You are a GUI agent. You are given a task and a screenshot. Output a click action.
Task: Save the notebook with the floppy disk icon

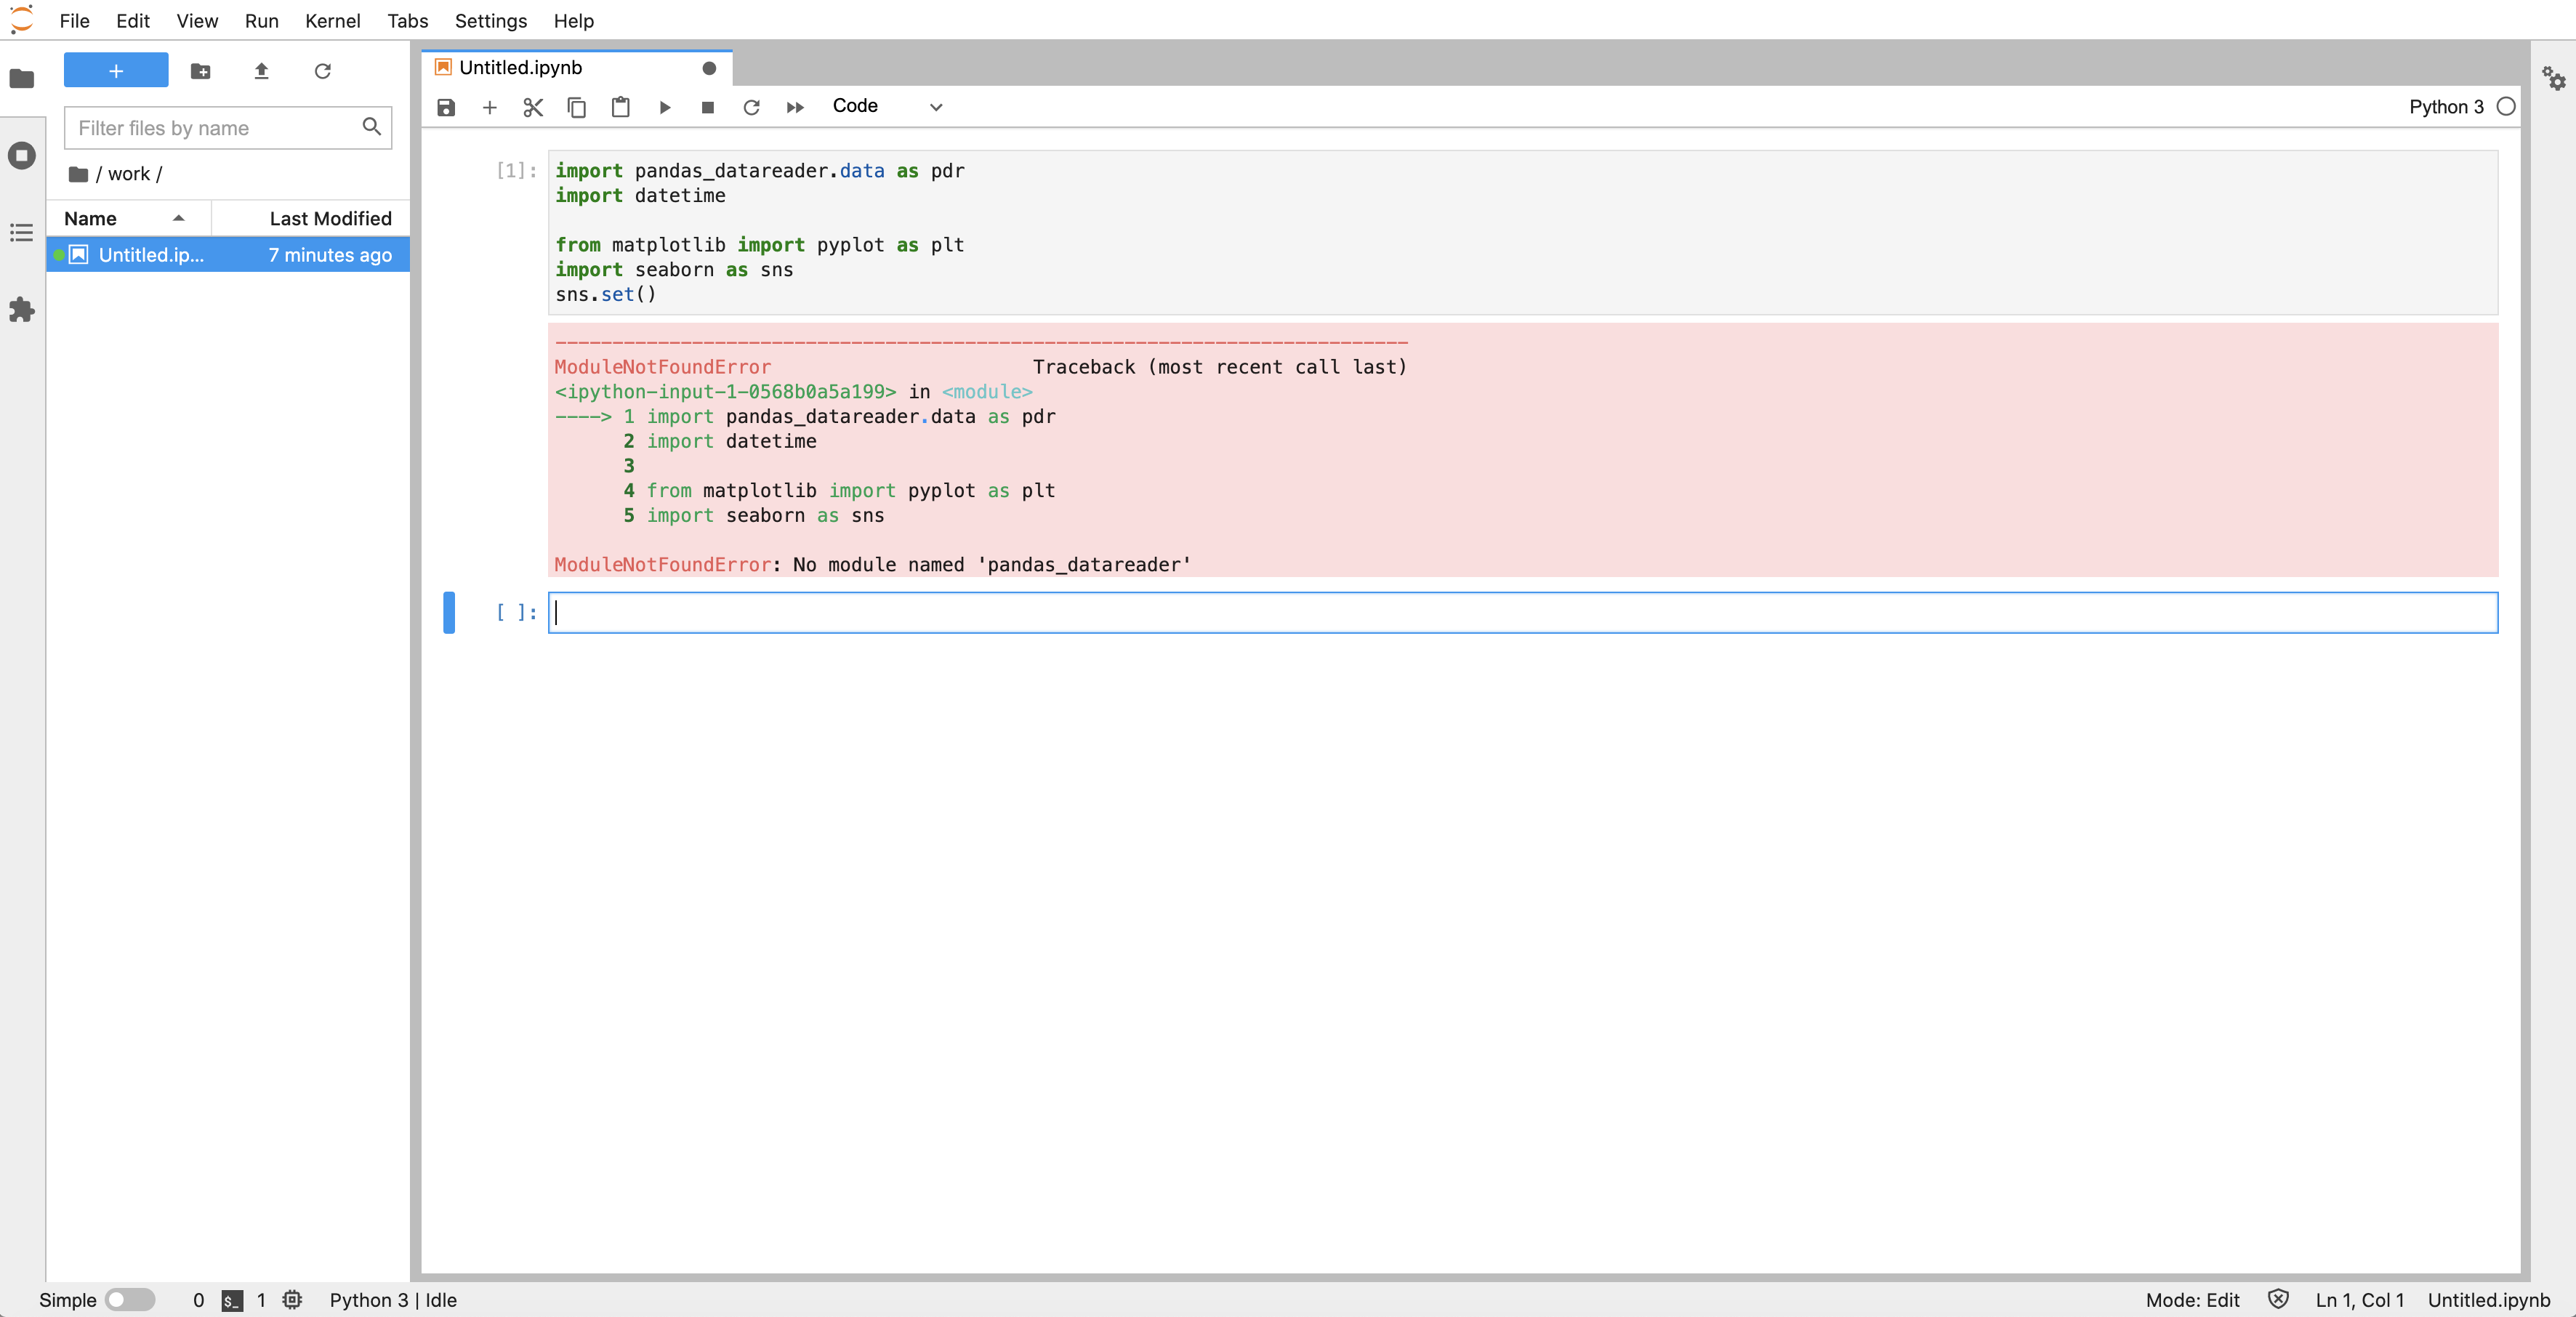pyautogui.click(x=446, y=107)
